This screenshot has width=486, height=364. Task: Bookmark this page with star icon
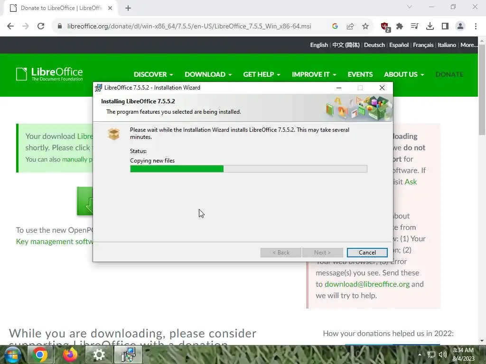click(365, 27)
